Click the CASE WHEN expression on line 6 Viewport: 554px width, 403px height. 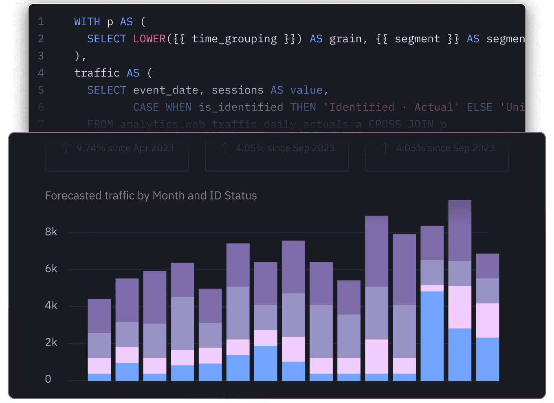(x=162, y=107)
